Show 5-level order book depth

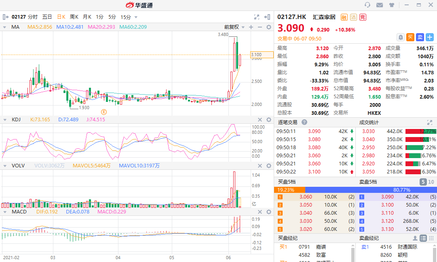coord(423,182)
